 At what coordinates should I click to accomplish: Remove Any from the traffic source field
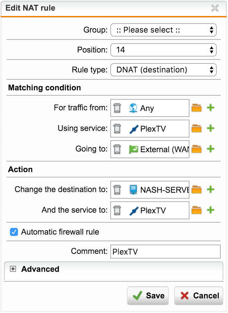pos(117,108)
